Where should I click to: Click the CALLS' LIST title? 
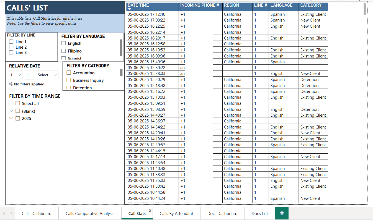coord(27,8)
